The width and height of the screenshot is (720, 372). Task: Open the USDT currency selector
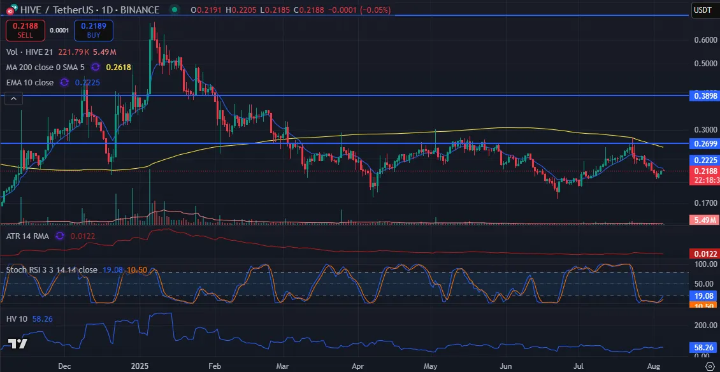[x=705, y=10]
